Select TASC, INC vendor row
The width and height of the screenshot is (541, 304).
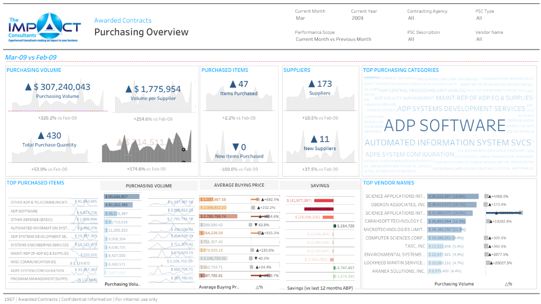pyautogui.click(x=415, y=246)
